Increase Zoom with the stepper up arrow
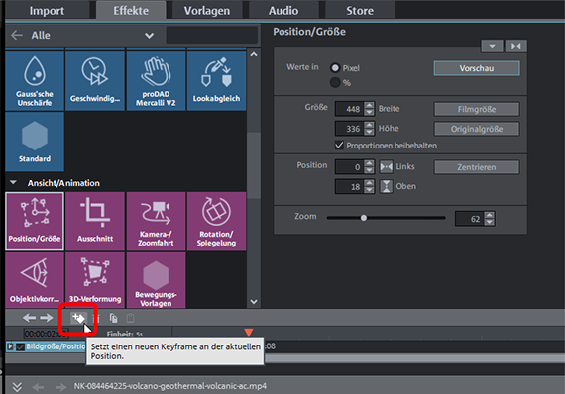 coord(490,216)
